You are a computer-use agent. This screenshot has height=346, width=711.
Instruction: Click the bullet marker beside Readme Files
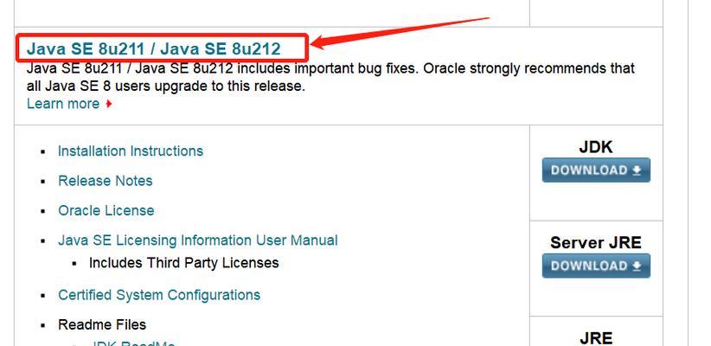click(43, 325)
